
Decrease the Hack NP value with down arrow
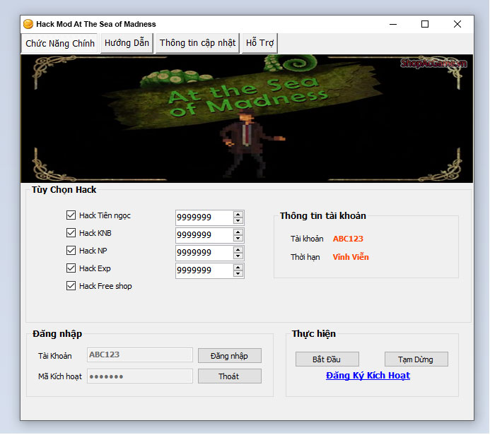238,256
